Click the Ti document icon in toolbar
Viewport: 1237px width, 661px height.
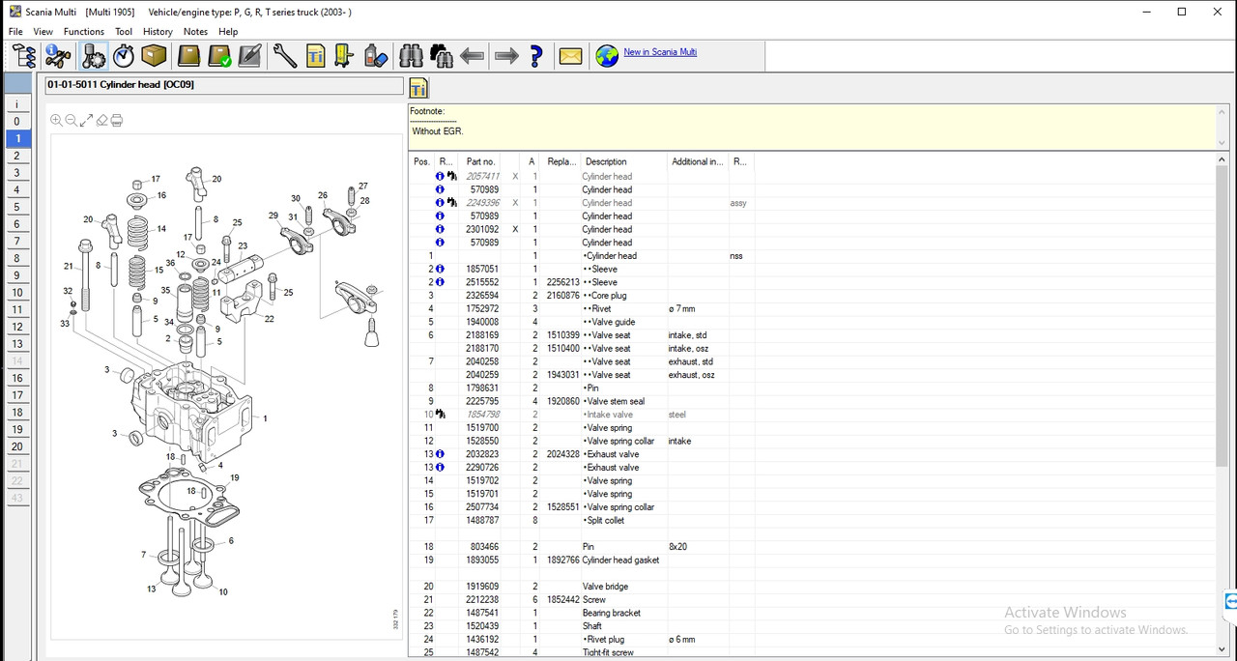click(x=315, y=56)
